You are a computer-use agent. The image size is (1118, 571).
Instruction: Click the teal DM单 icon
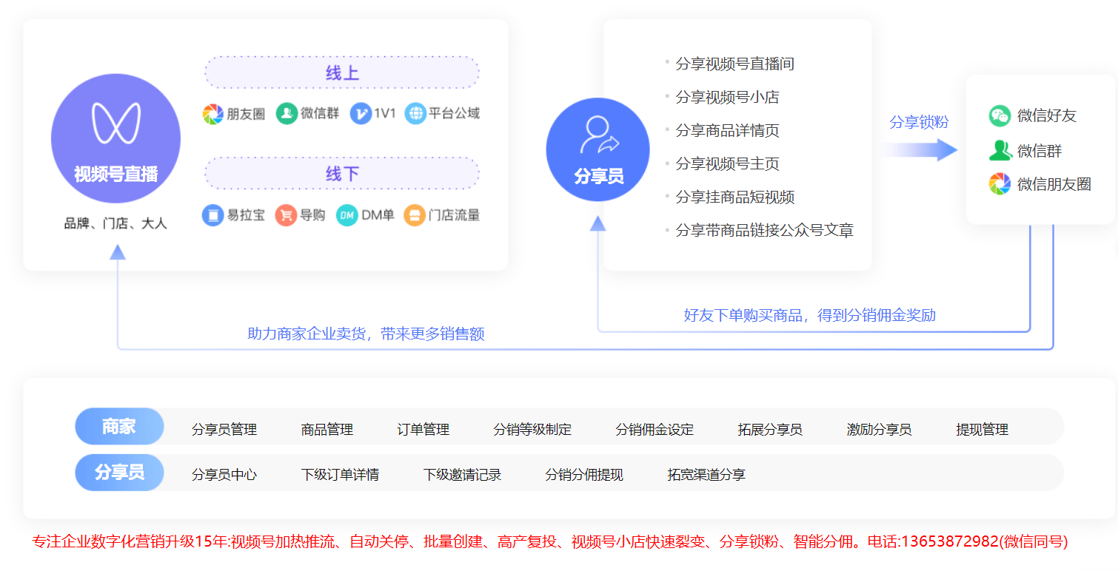[347, 215]
